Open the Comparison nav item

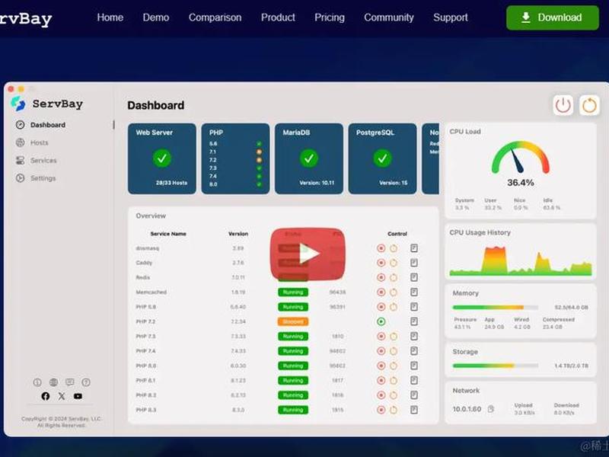tap(215, 18)
